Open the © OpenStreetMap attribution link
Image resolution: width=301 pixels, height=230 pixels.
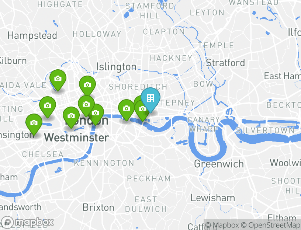click(x=271, y=225)
